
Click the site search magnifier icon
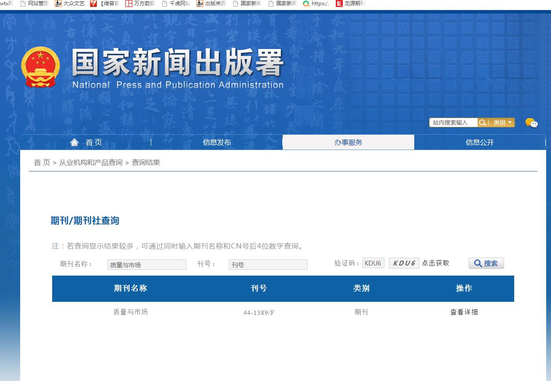(x=483, y=122)
